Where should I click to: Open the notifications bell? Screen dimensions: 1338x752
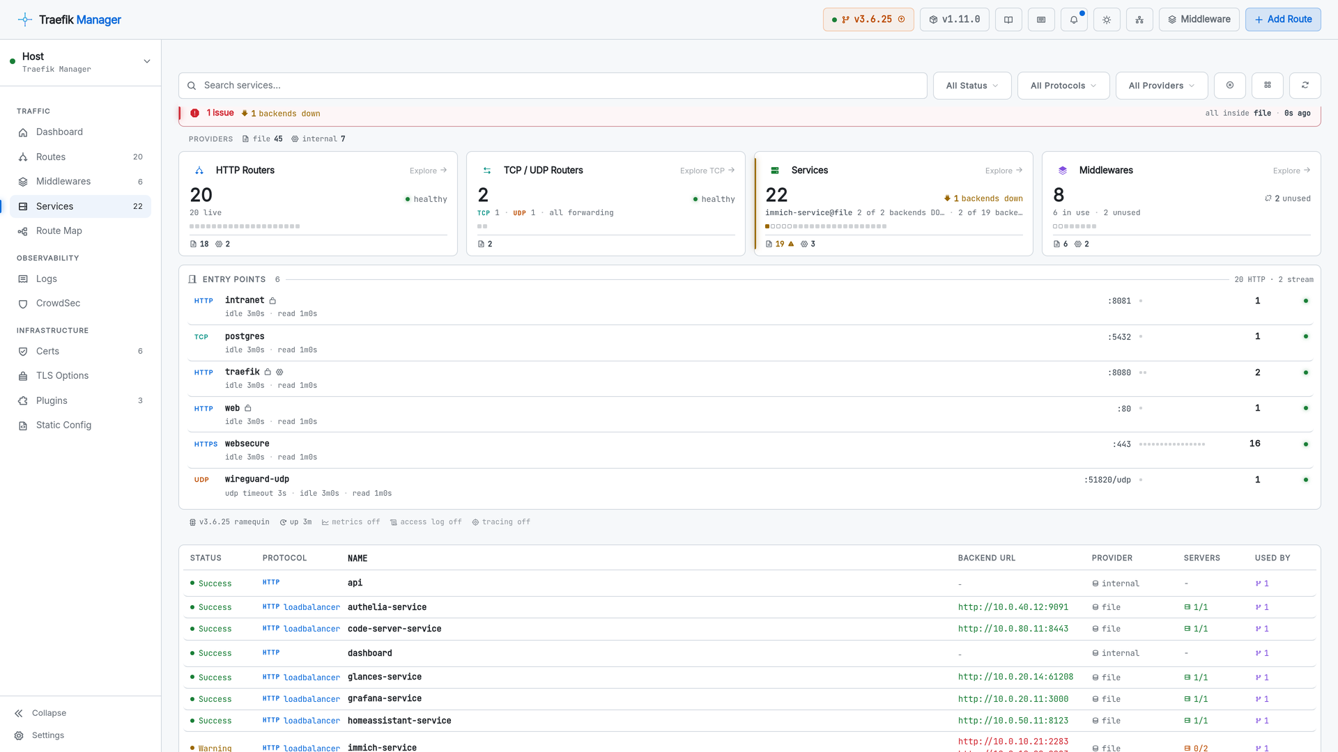point(1074,19)
